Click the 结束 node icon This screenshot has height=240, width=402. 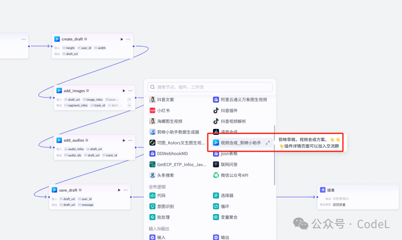323,190
